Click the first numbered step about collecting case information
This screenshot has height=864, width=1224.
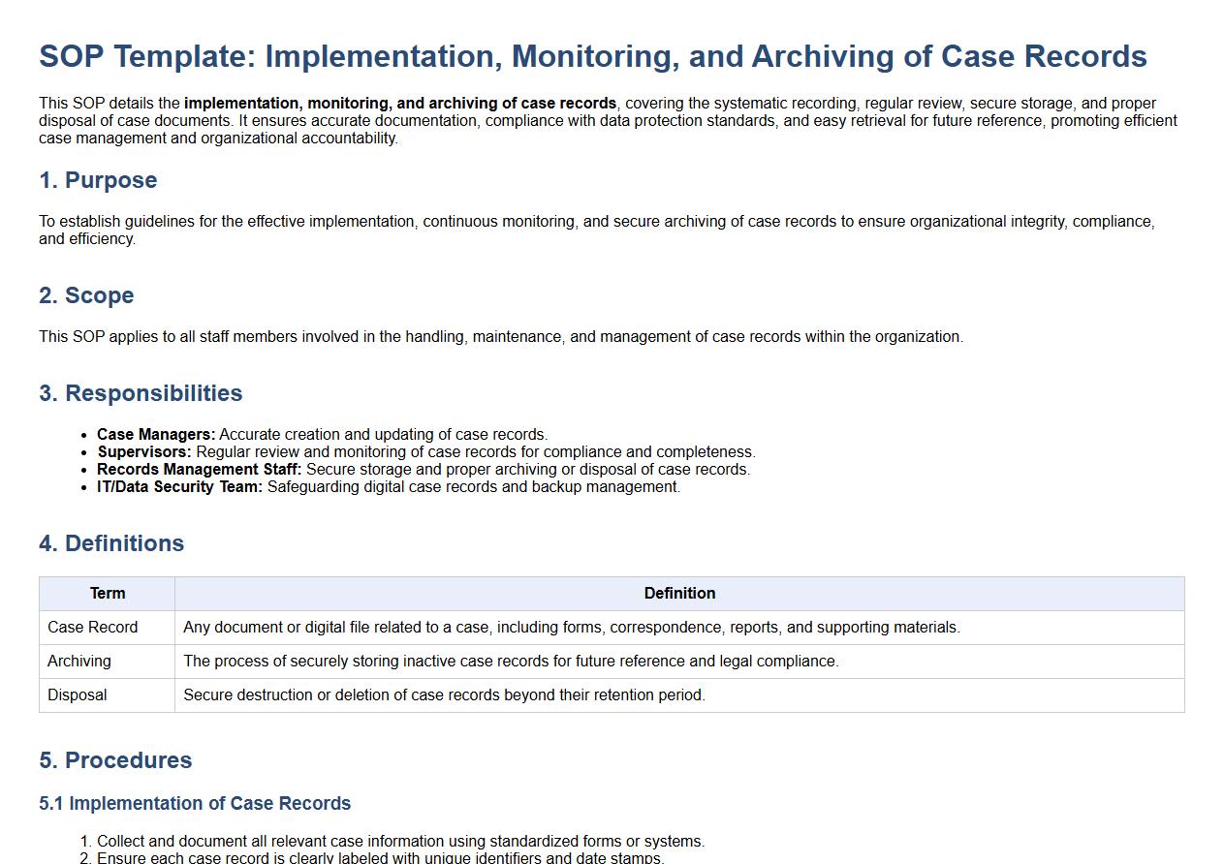400,842
